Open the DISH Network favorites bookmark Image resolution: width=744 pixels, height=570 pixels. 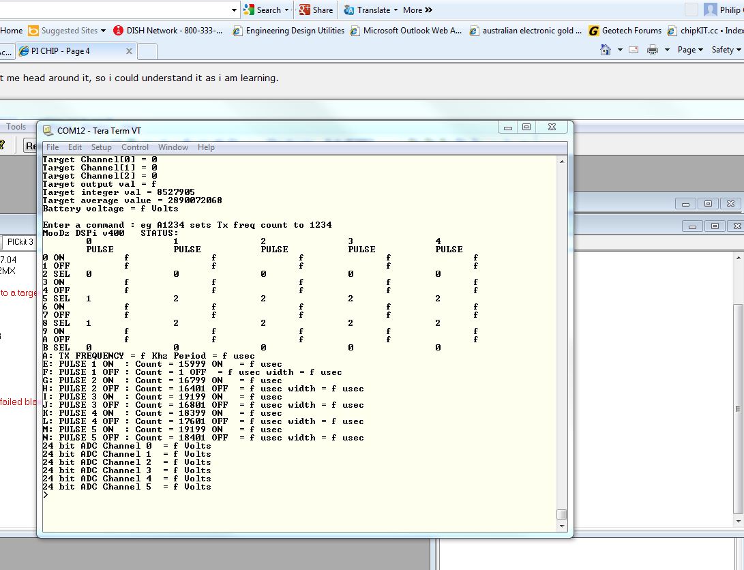pyautogui.click(x=168, y=31)
